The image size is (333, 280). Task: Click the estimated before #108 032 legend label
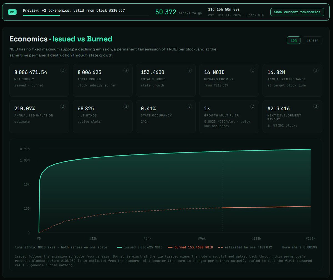tap(248, 247)
